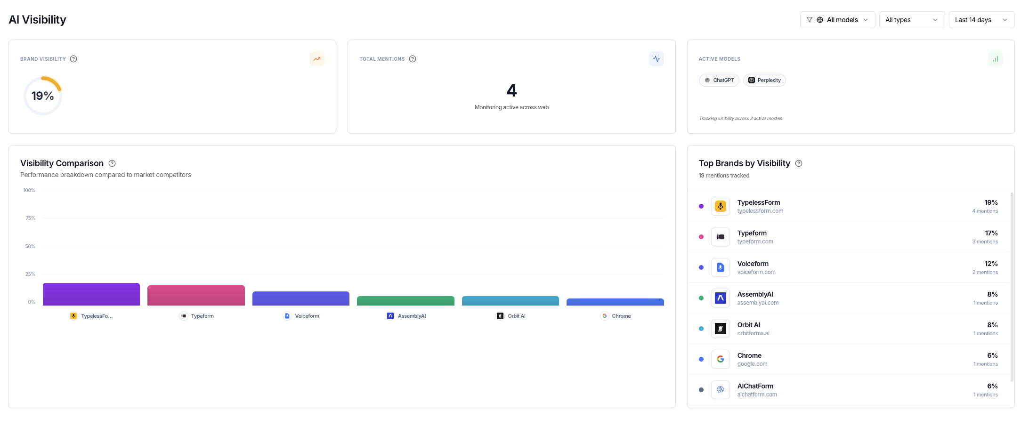1021x427 pixels.
Task: Click 'Monitoring active across web' text
Action: (511, 107)
